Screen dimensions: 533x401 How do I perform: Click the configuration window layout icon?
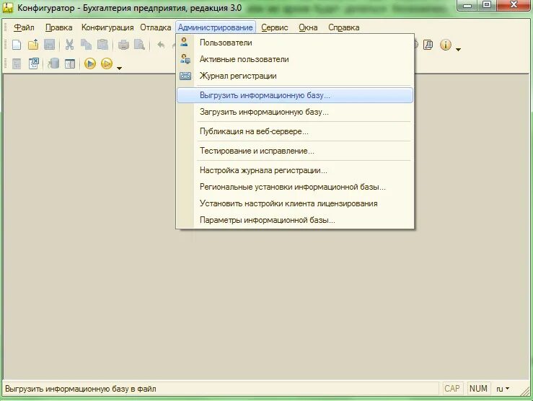pos(70,63)
